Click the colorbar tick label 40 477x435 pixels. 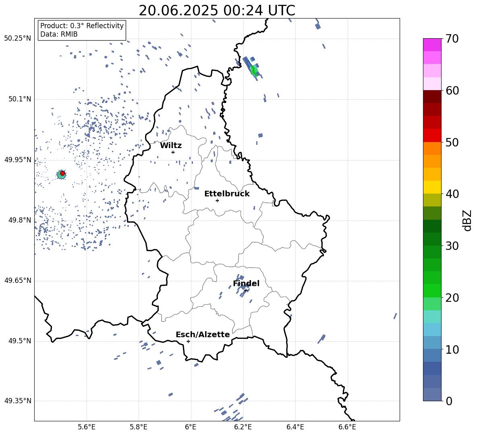(x=452, y=194)
